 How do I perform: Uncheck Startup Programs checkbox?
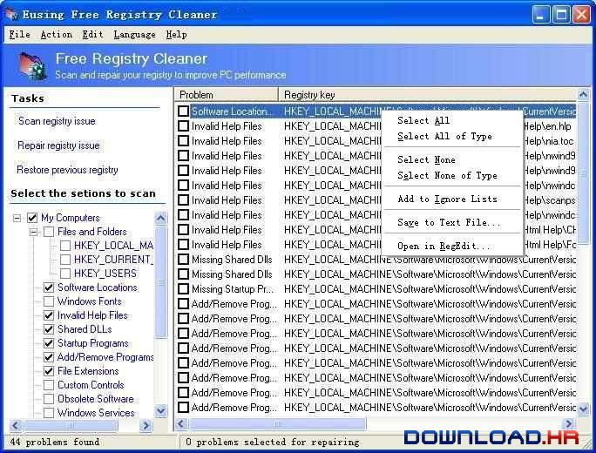[49, 343]
